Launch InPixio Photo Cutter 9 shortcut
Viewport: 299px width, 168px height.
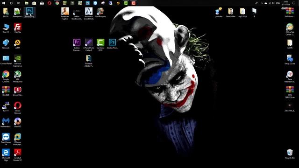pos(89,45)
